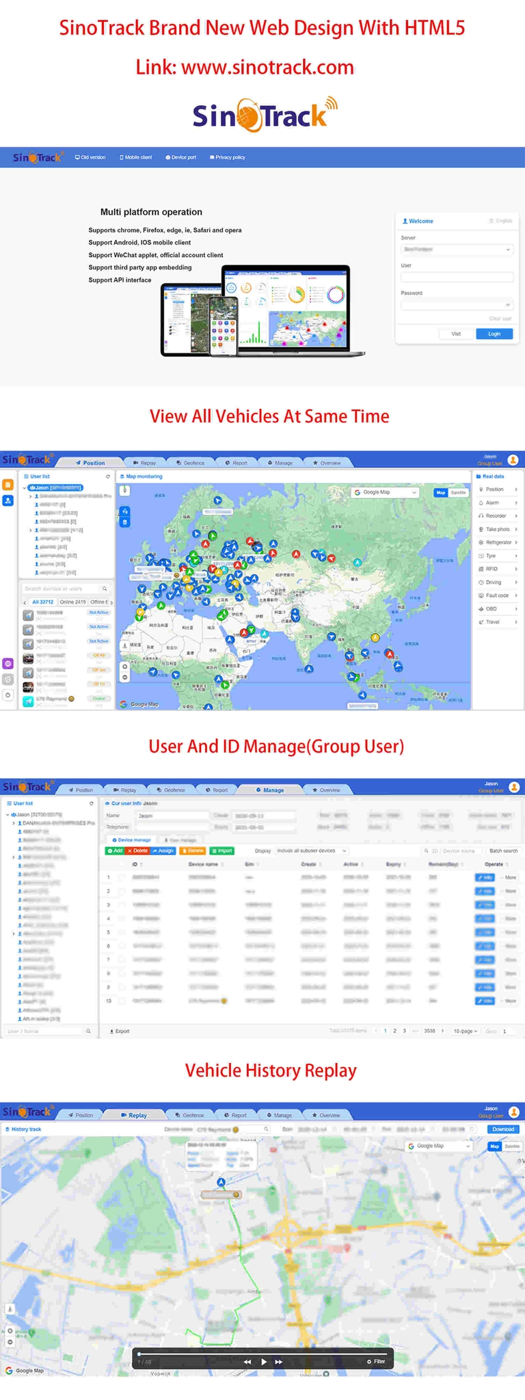Open 'Include all subuser devices' dropdown
Screen dimensions: 525x1400
point(312,850)
